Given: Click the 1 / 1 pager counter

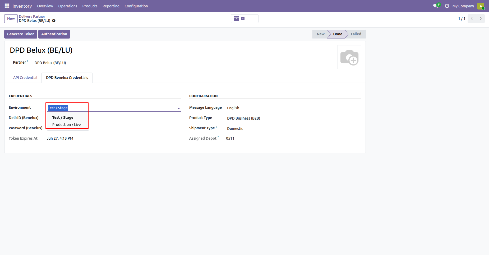Looking at the screenshot, I should (x=462, y=18).
